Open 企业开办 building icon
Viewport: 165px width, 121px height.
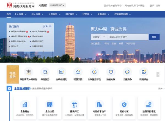25,105
